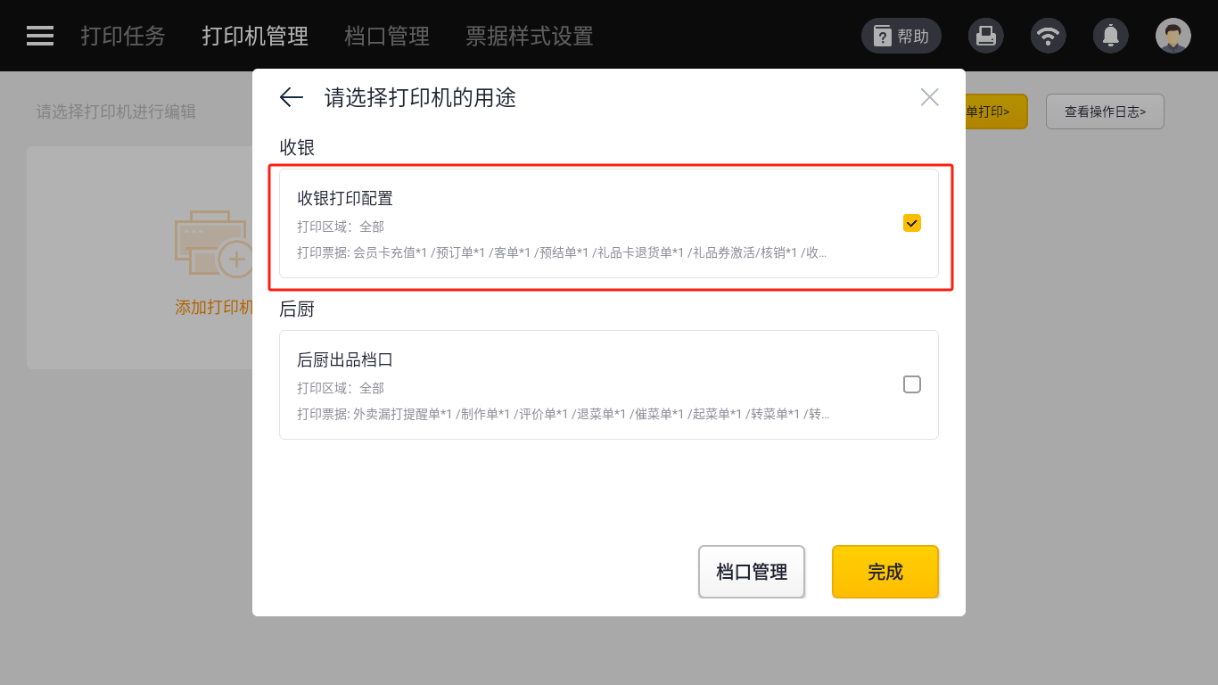Open the user avatar profile
Screen dimensions: 1218x685
[1173, 36]
